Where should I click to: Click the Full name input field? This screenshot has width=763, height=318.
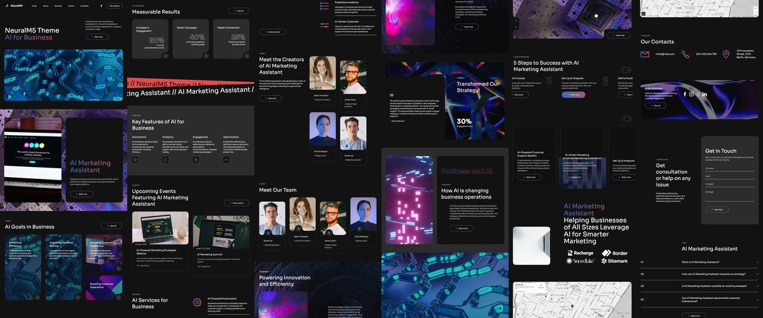729,169
